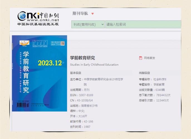Click 开本：大16开
191x139 pixels.
79,116
